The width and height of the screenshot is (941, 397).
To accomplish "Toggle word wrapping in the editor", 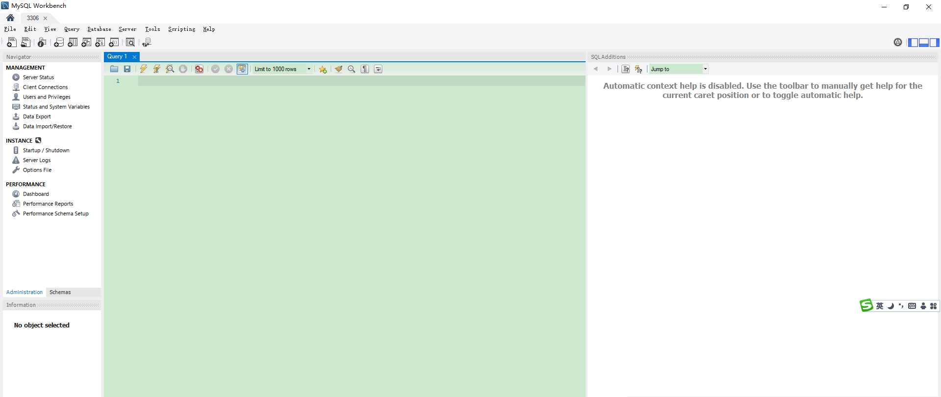I will point(378,69).
